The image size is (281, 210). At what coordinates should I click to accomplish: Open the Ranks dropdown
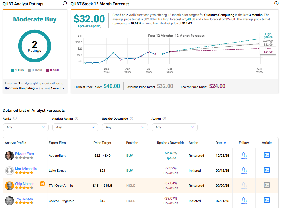26,127
